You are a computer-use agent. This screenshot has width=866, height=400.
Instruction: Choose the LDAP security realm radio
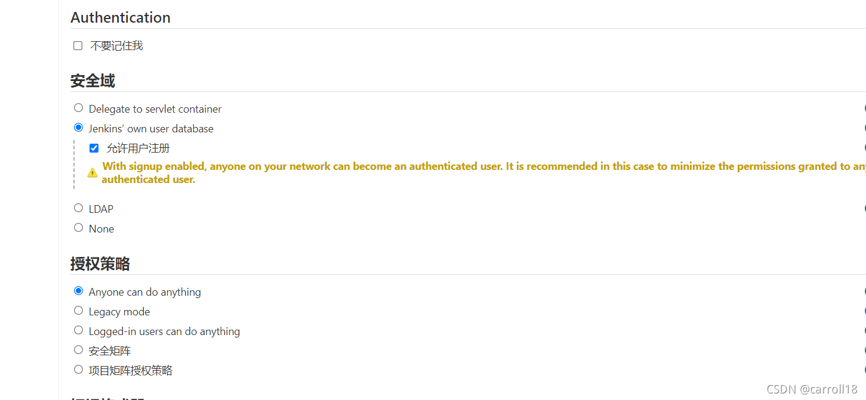pyautogui.click(x=78, y=208)
